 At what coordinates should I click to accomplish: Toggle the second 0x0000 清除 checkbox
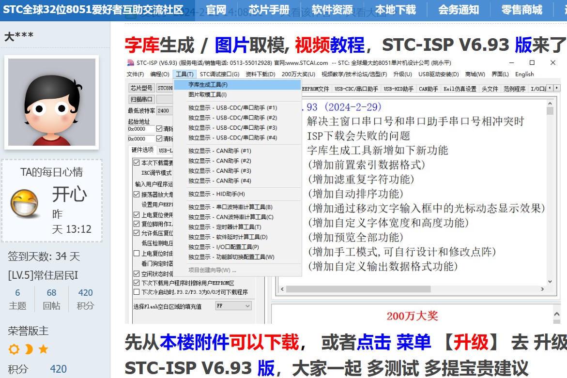click(159, 138)
